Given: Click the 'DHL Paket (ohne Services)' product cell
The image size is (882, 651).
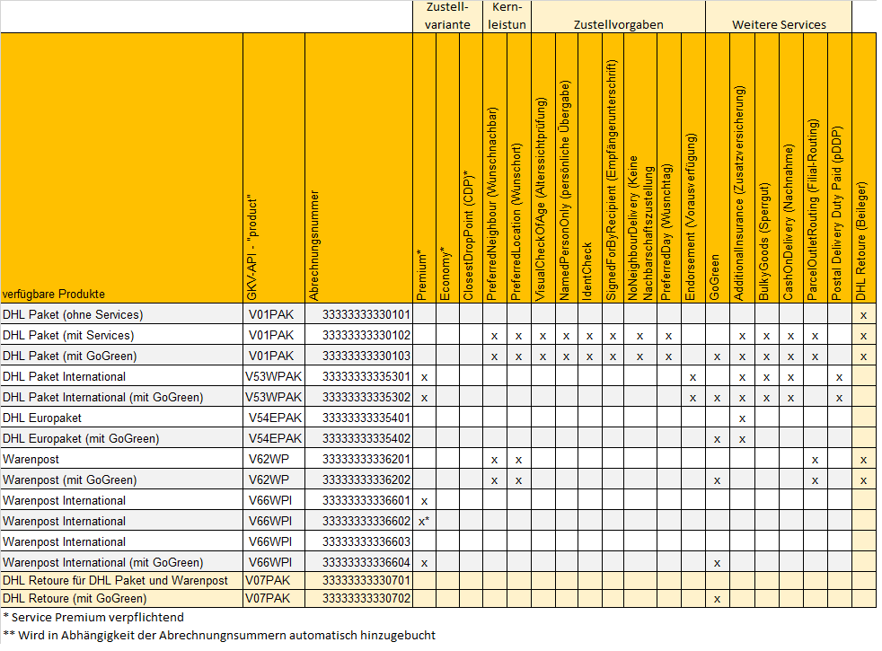Looking at the screenshot, I should (73, 314).
